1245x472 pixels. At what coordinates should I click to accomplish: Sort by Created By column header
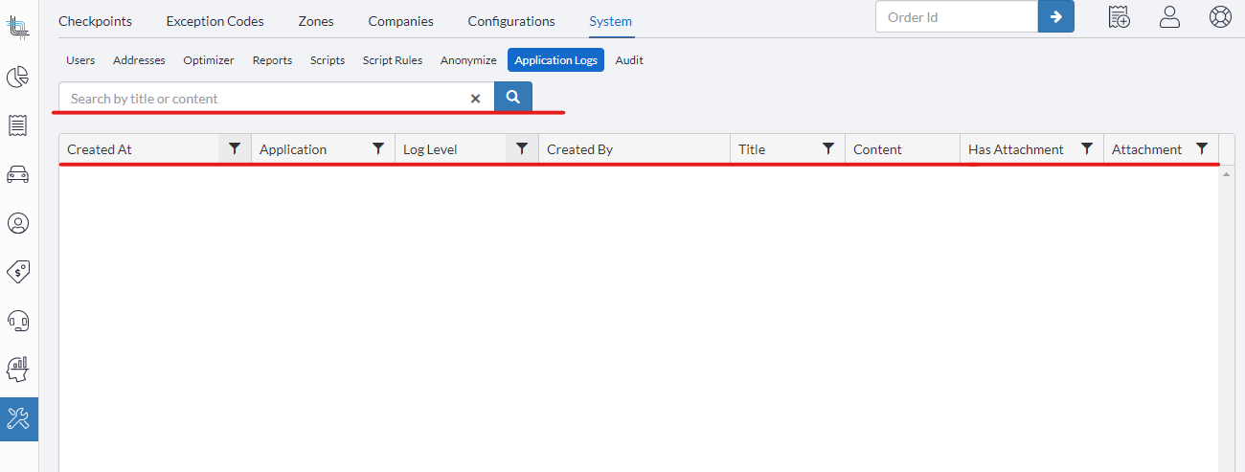579,149
